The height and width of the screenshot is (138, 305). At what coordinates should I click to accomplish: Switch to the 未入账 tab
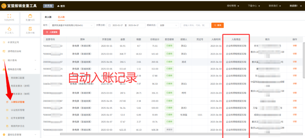tap(48, 17)
